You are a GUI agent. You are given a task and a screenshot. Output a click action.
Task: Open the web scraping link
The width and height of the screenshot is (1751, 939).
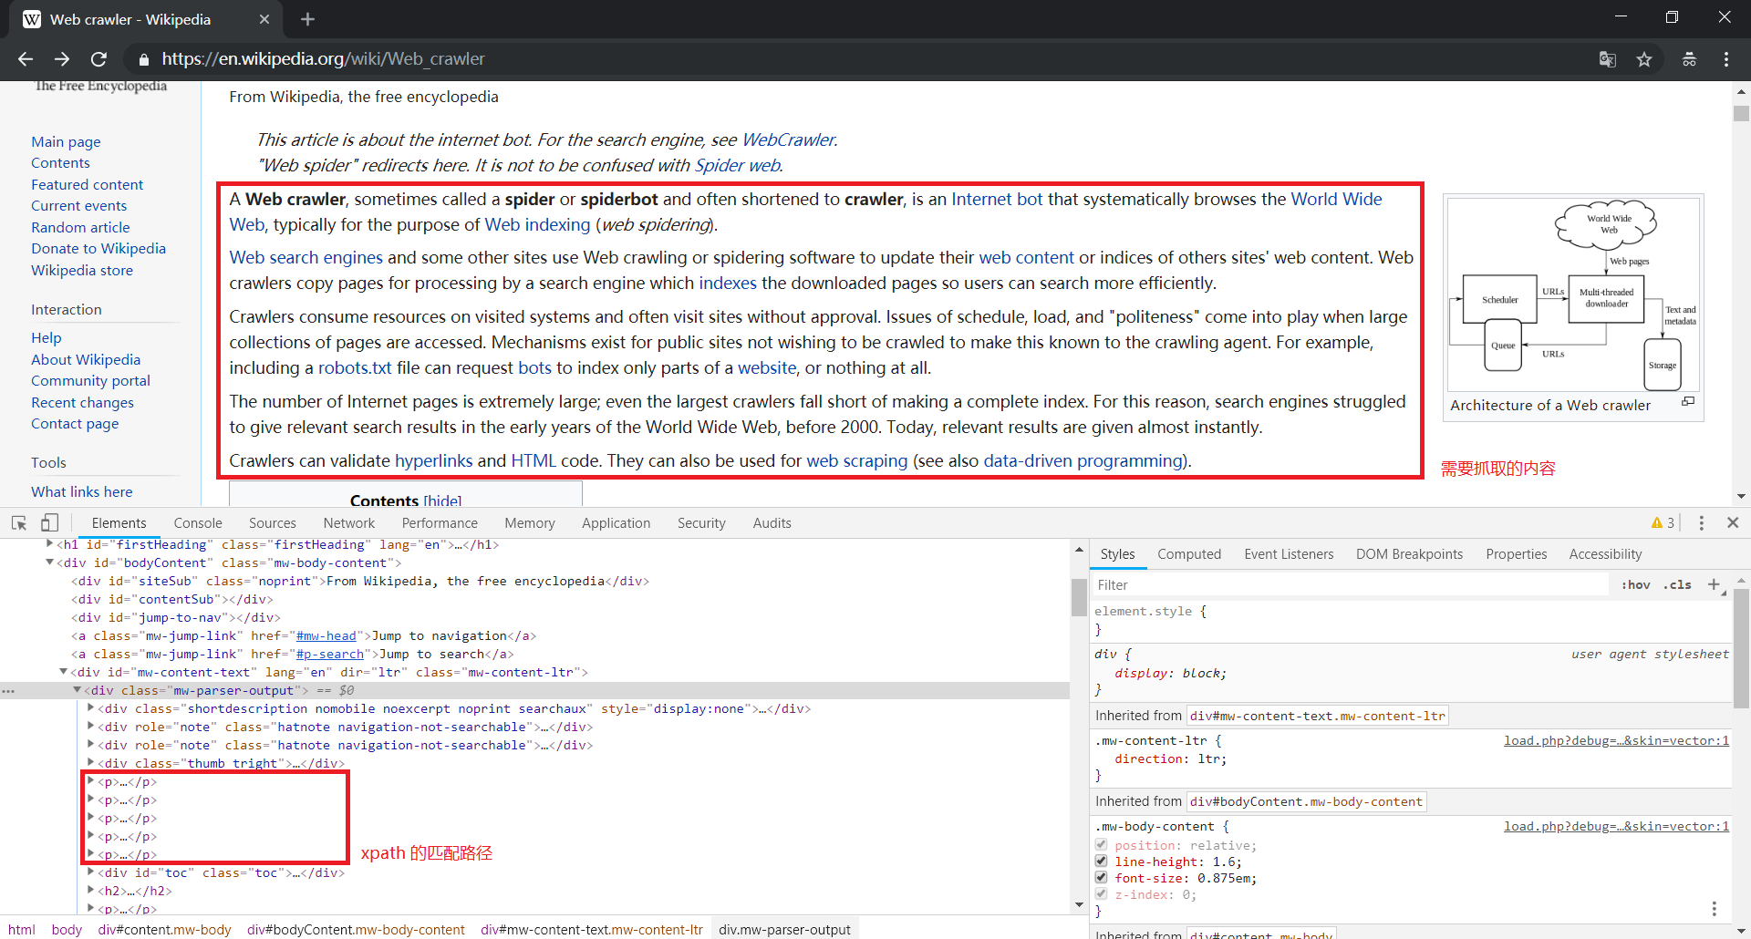coord(857,461)
